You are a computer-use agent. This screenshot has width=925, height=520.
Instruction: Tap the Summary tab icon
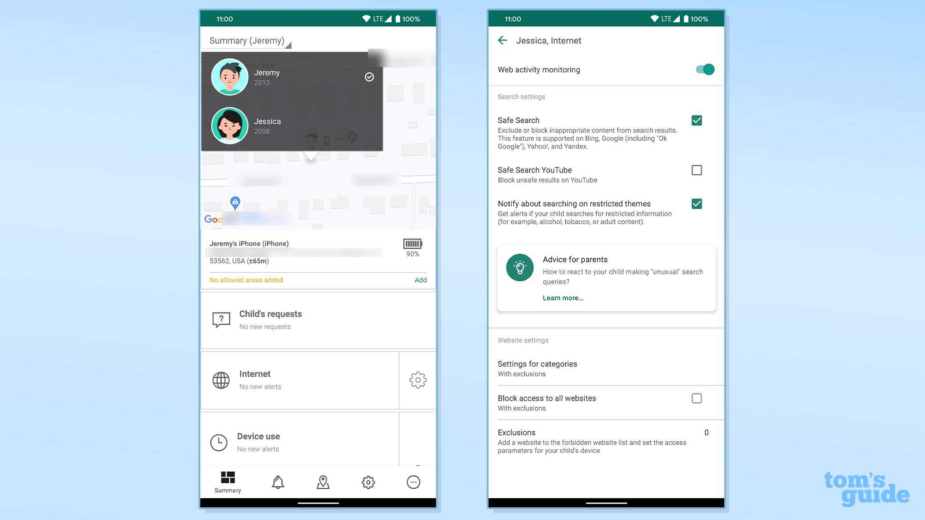coord(227,480)
